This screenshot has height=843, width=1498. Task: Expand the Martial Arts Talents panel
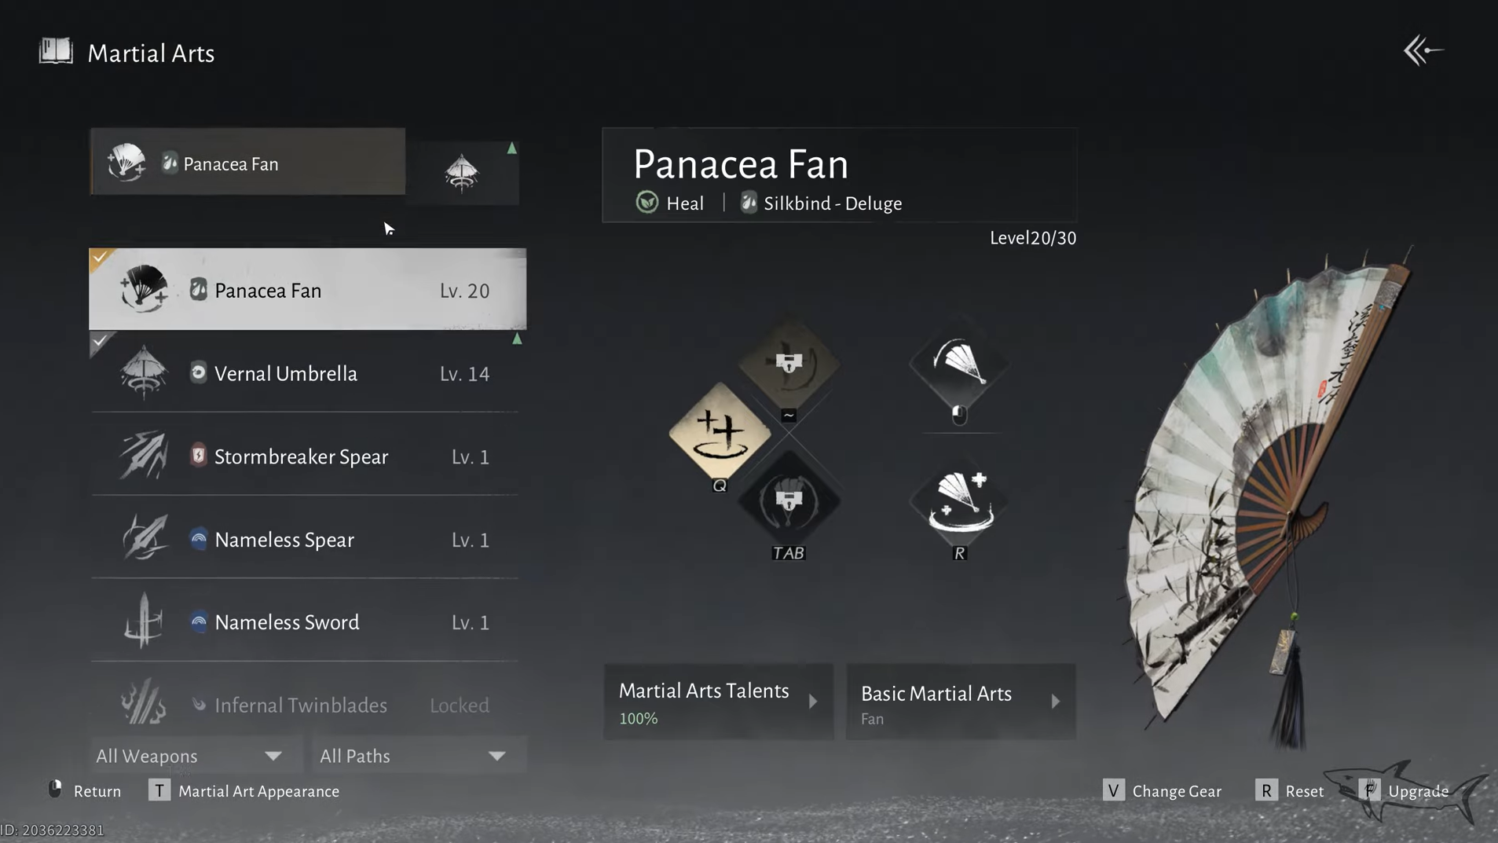tap(718, 702)
